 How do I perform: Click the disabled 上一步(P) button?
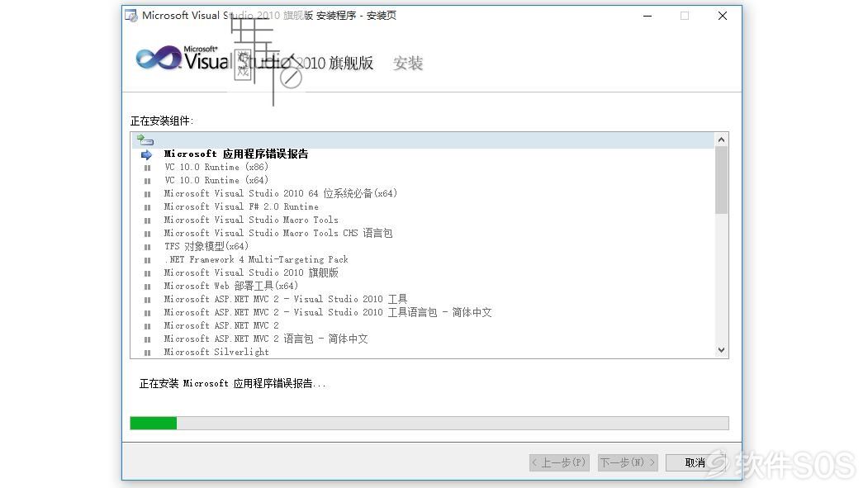point(559,462)
